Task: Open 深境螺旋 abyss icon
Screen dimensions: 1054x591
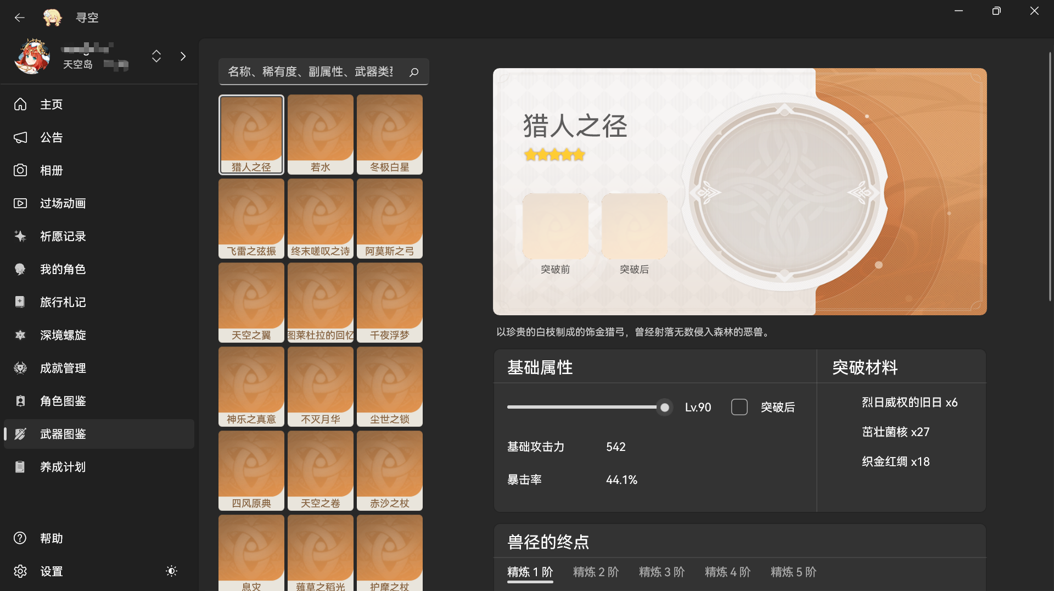Action: point(20,335)
